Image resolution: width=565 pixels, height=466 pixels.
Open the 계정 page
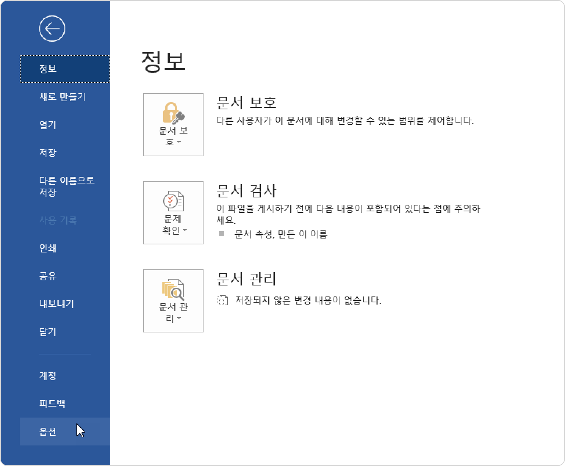[65, 376]
